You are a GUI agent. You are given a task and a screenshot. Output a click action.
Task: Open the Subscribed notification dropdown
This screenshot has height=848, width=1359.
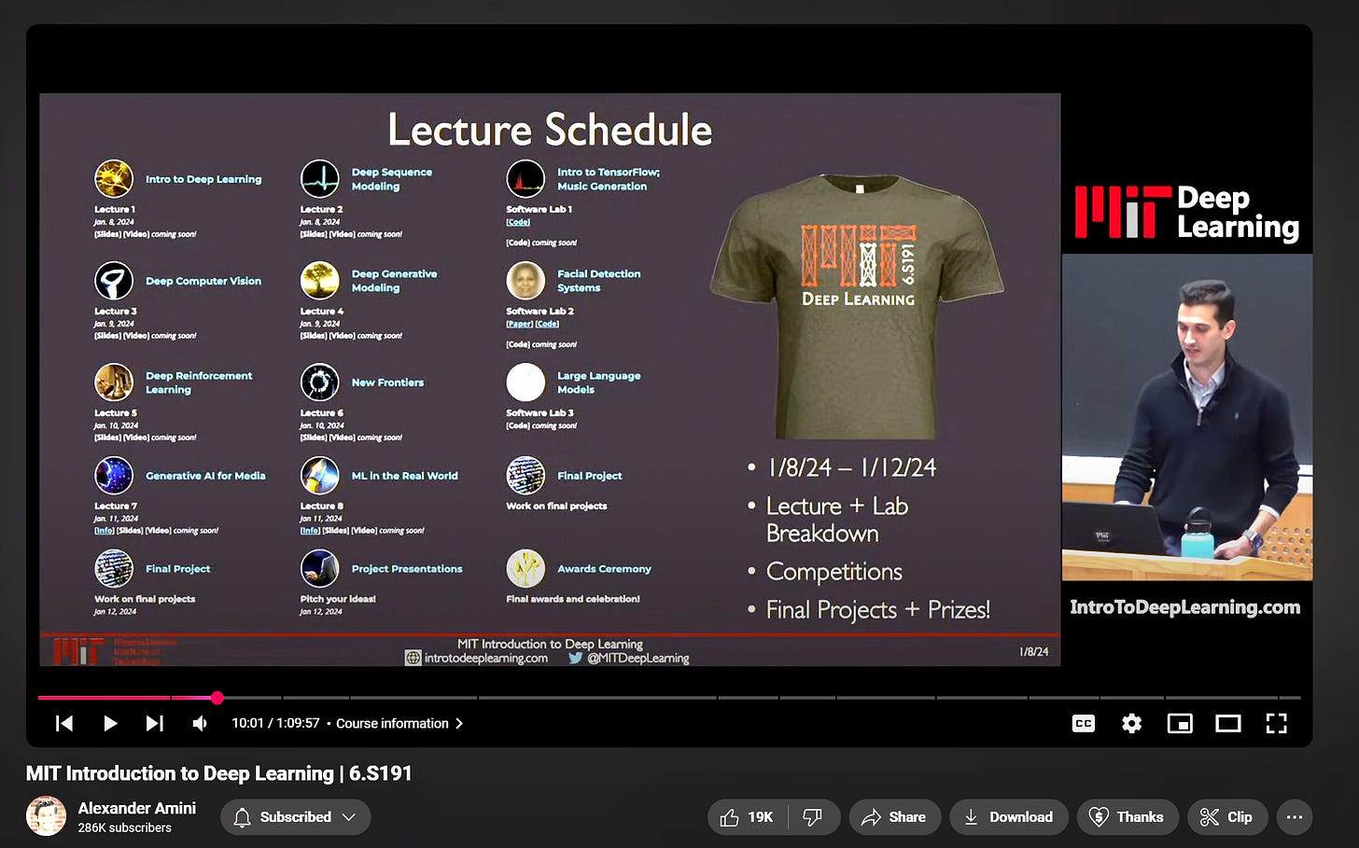(x=296, y=817)
